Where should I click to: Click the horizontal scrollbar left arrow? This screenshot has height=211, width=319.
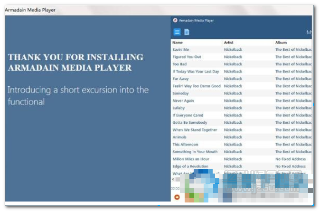point(173,179)
